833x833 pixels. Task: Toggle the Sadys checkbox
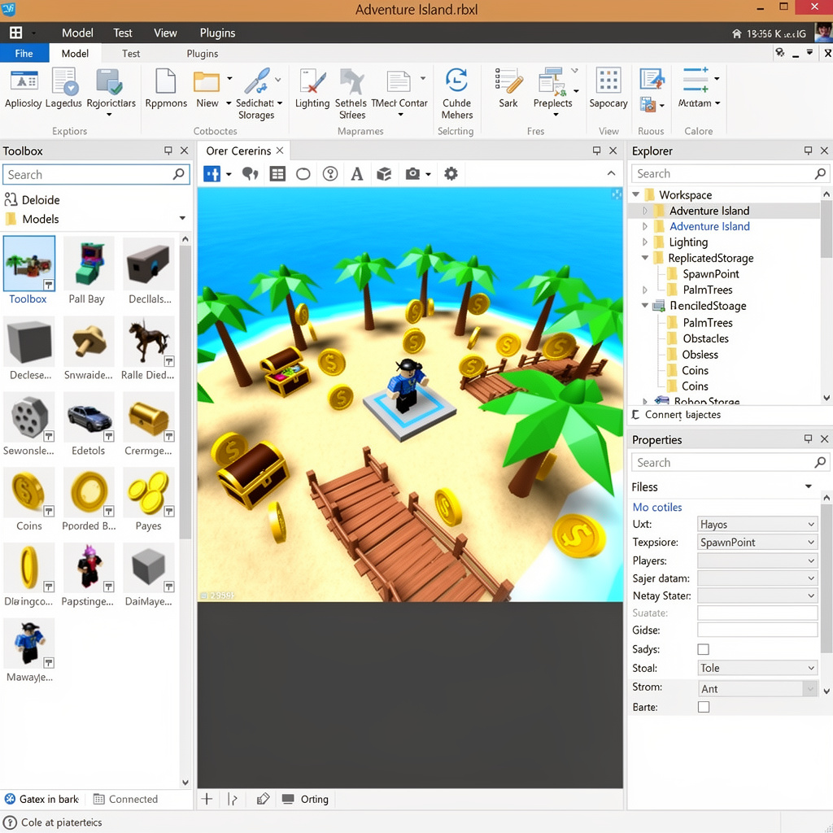704,649
